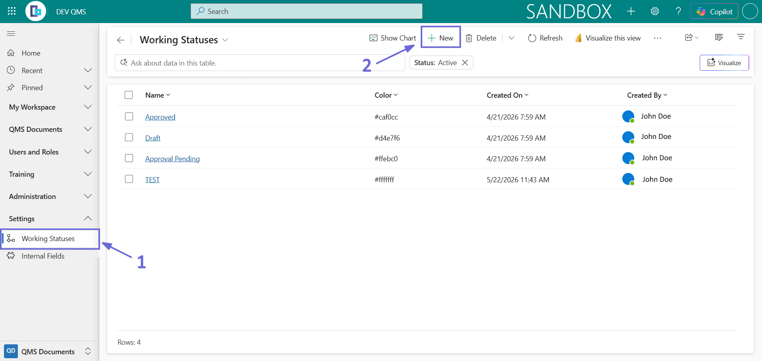
Task: Open the edit filters icon
Action: pos(741,37)
